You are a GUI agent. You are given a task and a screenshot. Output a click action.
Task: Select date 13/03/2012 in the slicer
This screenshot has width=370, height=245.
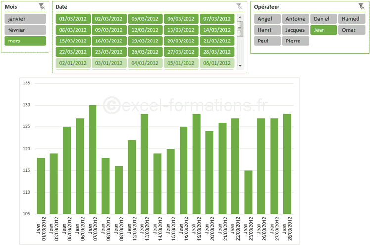(x=181, y=30)
